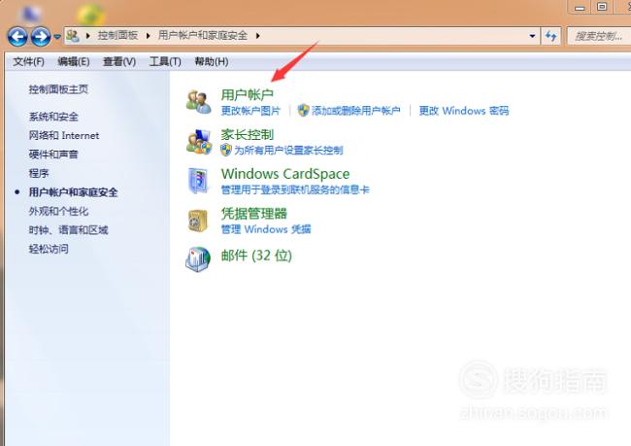Open the 文件(F) menu
The width and height of the screenshot is (631, 446).
[28, 61]
